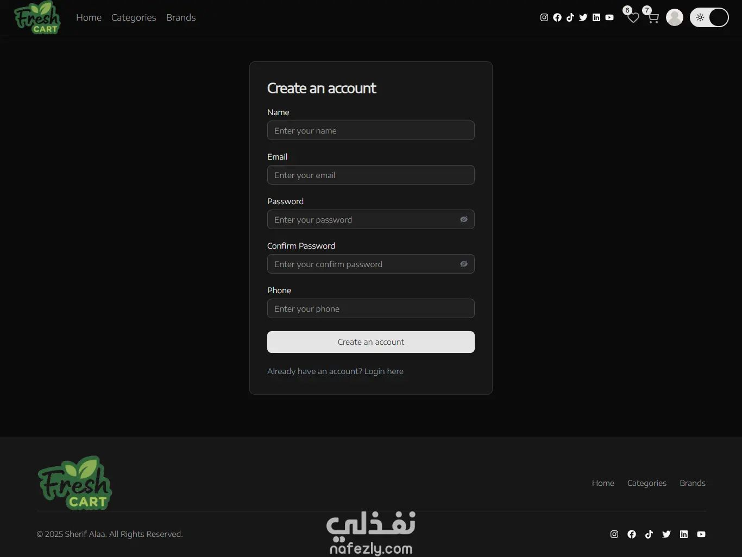Screen dimensions: 742x557
Task: Open TikTok icon in the header
Action: (570, 17)
